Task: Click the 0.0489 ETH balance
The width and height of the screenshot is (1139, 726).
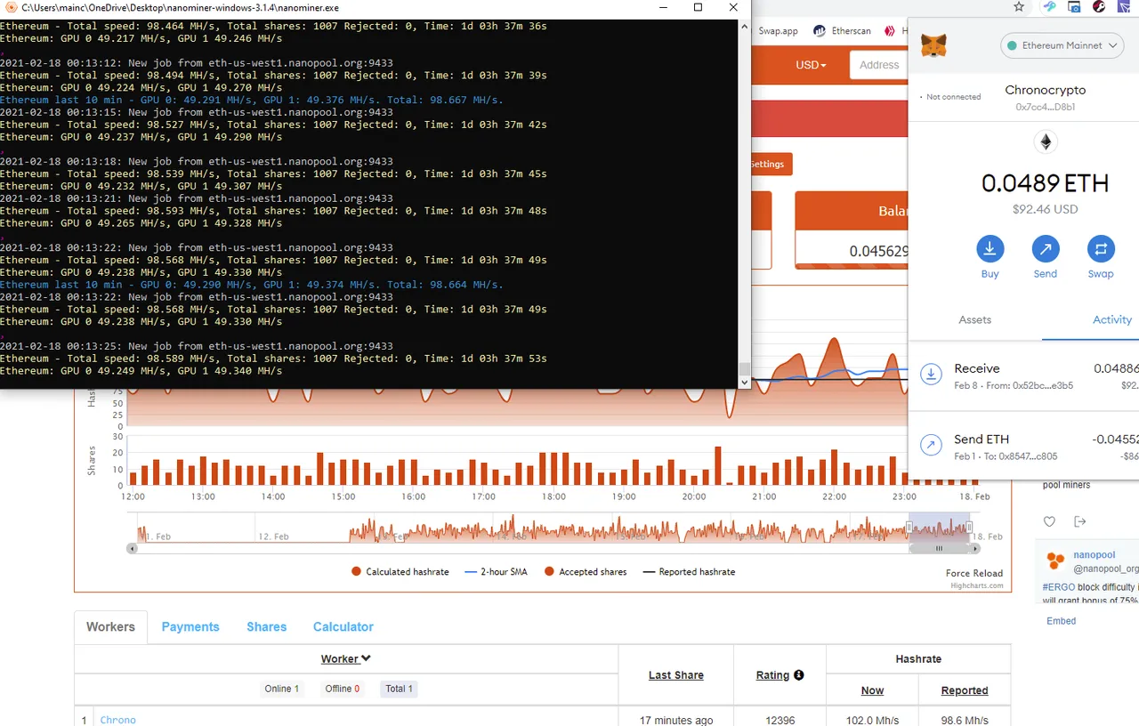Action: 1045,184
